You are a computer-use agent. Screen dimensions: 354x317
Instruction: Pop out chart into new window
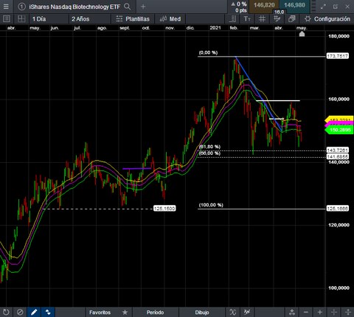point(336,7)
